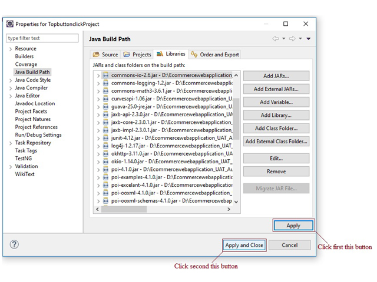
Task: Remove the selected jar with Remove button
Action: (x=276, y=172)
